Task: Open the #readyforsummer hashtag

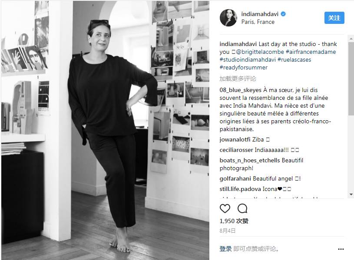Action: coord(243,67)
